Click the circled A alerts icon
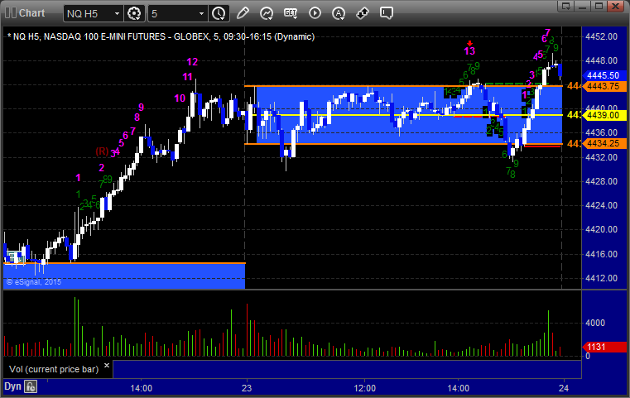The height and width of the screenshot is (398, 630). coord(339,13)
